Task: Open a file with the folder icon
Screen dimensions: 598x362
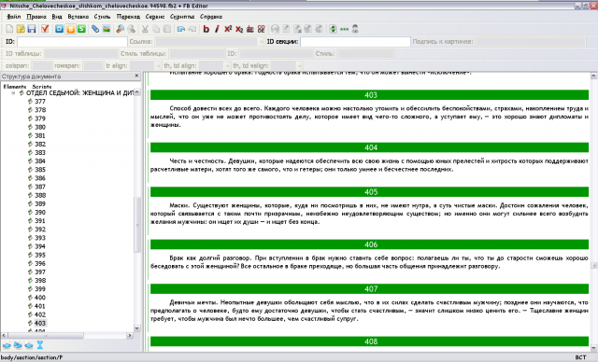Action: pyautogui.click(x=21, y=29)
